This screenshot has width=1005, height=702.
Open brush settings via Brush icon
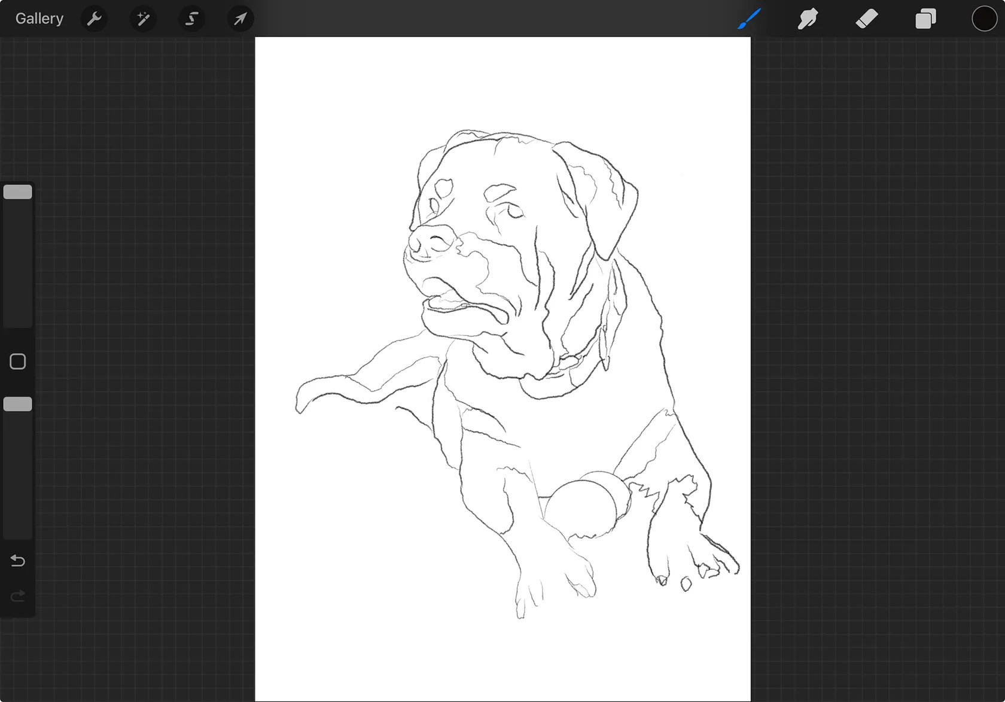(x=749, y=19)
